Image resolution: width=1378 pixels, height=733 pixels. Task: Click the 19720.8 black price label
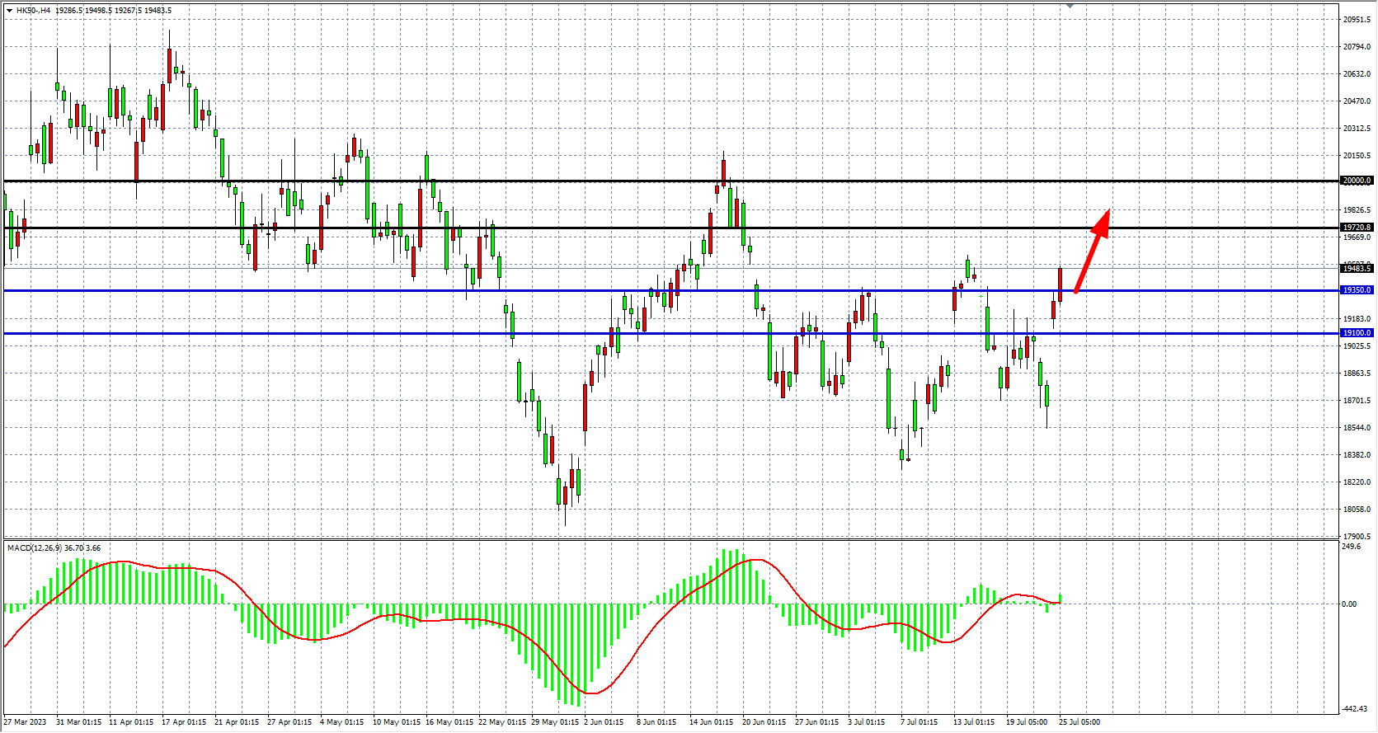tap(1357, 228)
